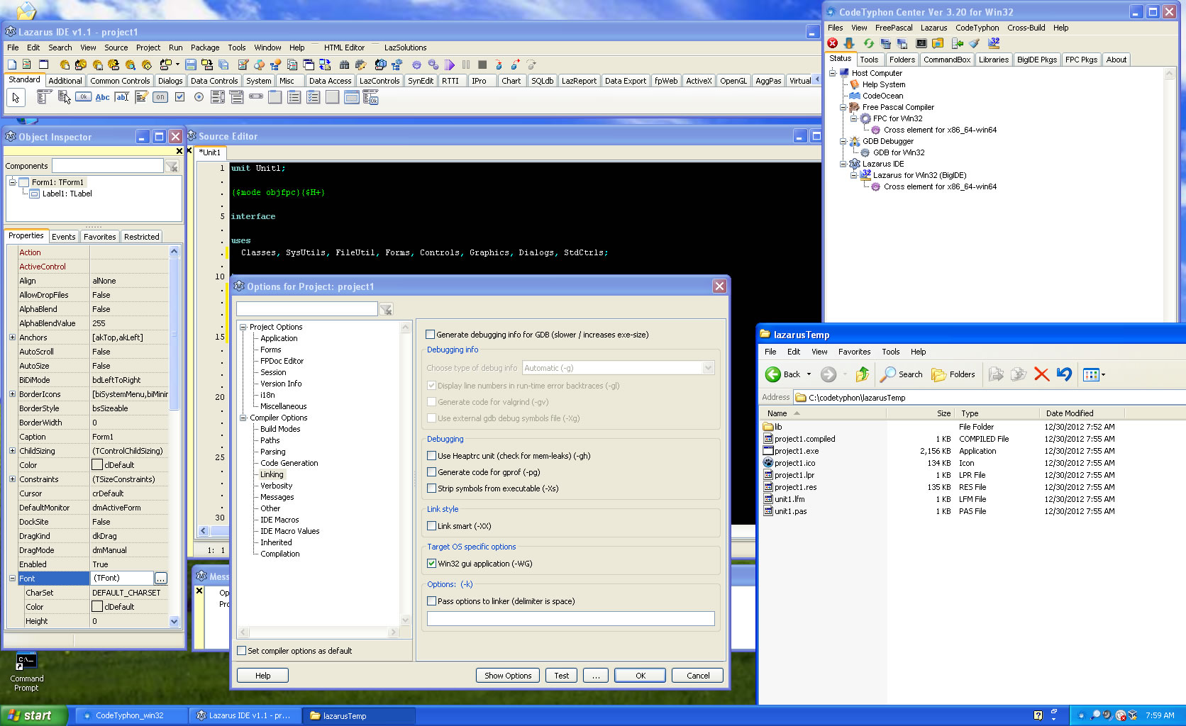The width and height of the screenshot is (1186, 726).
Task: Enable Generate debugging info for GDB
Action: tap(430, 335)
